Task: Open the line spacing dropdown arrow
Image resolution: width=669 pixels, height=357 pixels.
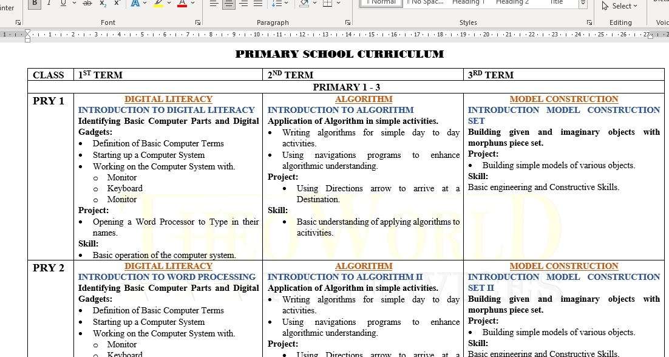Action: pos(287,3)
